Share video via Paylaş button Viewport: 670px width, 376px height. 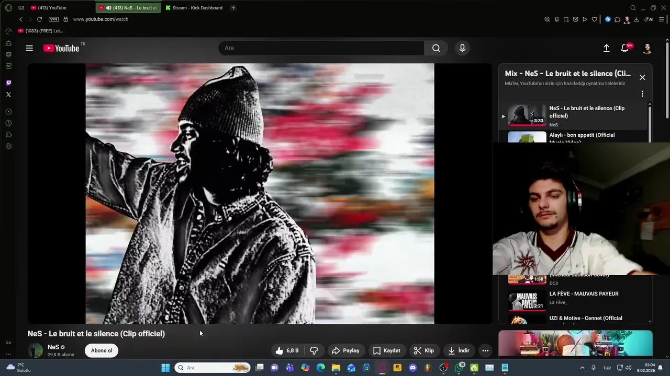pos(345,350)
